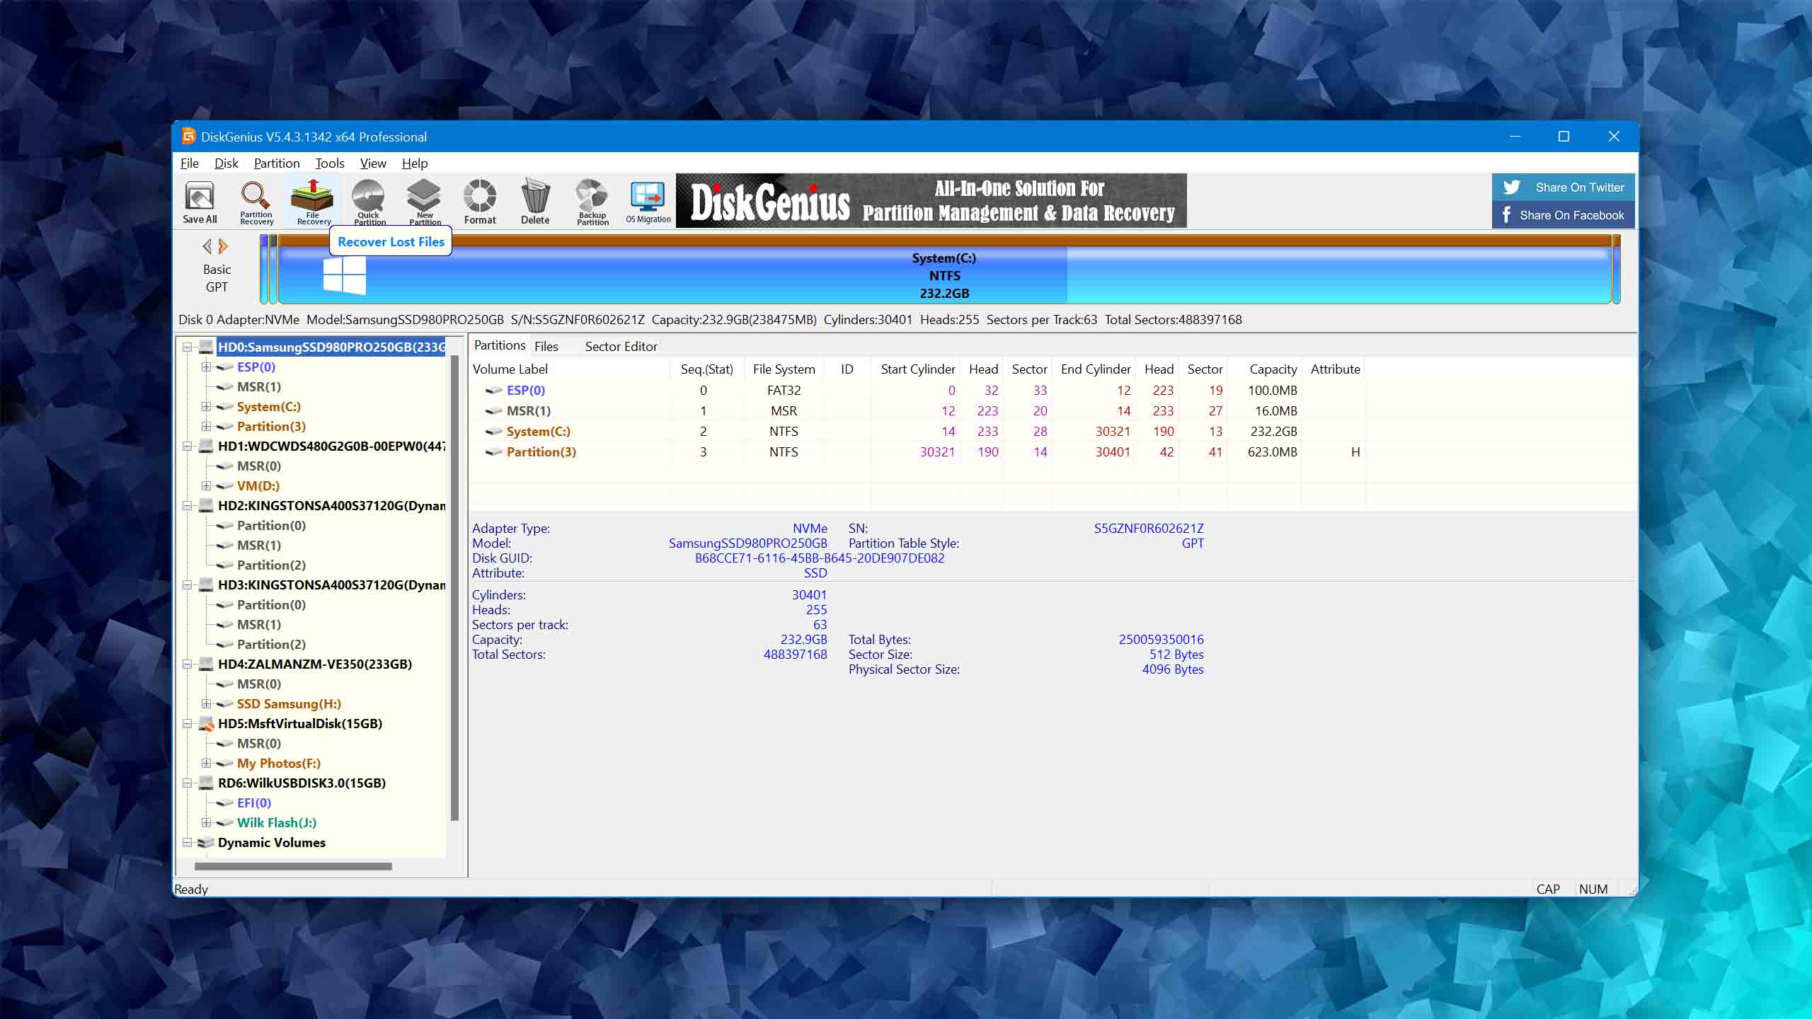Open the Tools menu
The height and width of the screenshot is (1019, 1812).
tap(330, 163)
